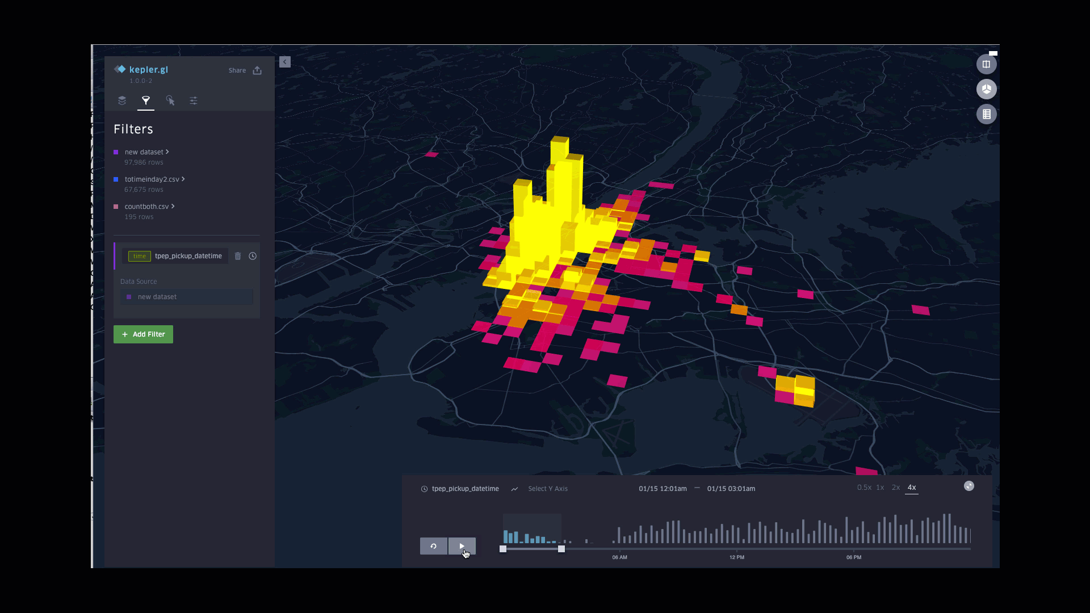Set playback speed to 2x

(x=895, y=488)
